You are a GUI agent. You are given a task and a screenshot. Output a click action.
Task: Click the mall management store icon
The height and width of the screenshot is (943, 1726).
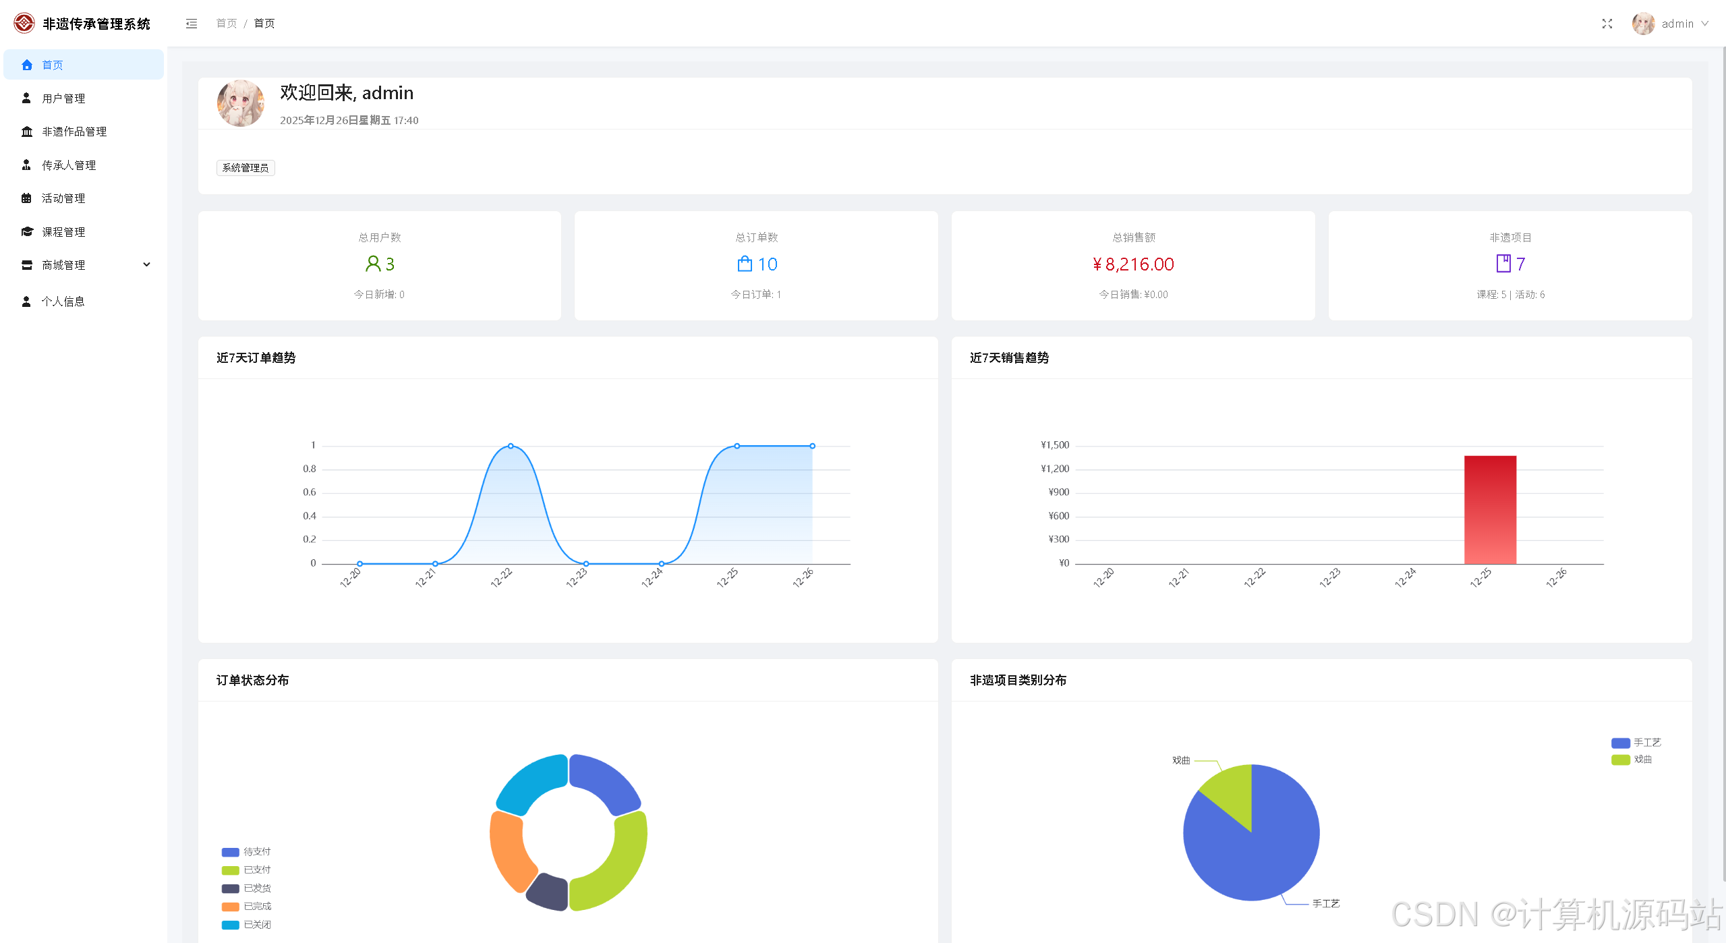27,265
